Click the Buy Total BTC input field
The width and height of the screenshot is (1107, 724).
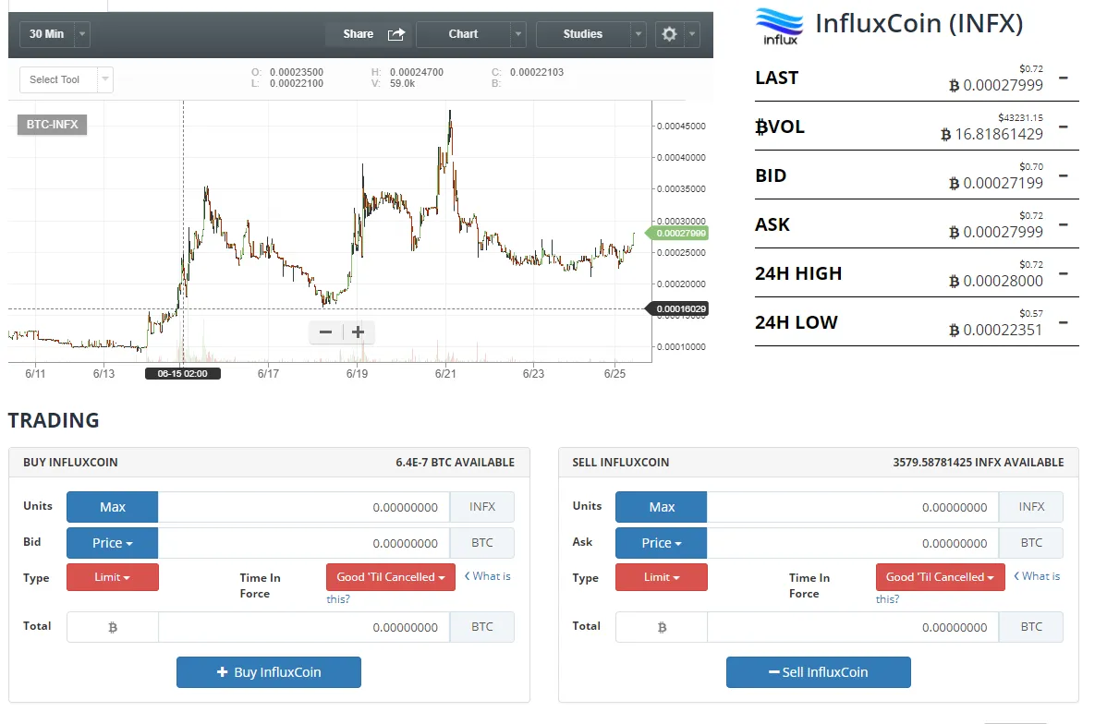pyautogui.click(x=304, y=627)
